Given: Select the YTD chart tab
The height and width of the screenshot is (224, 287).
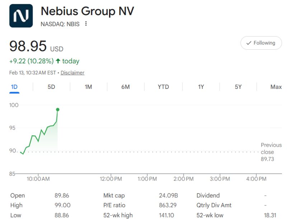Looking at the screenshot, I should [x=163, y=87].
